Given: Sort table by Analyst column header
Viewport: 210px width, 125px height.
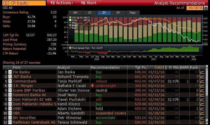Looking at the screenshot, I should tap(73, 67).
